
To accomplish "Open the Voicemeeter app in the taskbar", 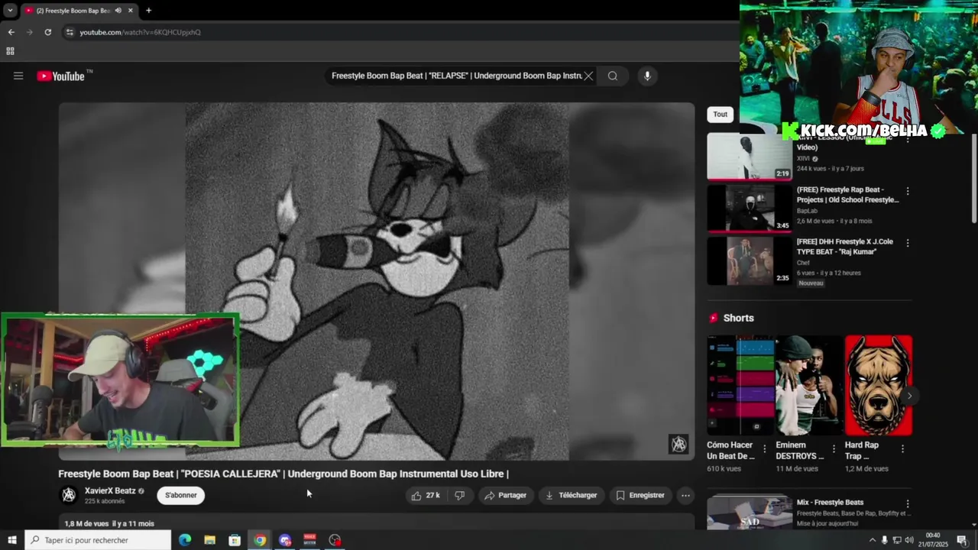I will point(309,540).
